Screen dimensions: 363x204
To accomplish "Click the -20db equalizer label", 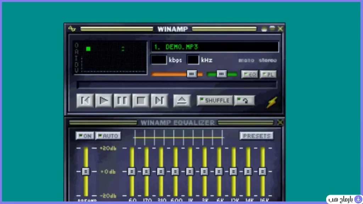I will click(x=108, y=195).
